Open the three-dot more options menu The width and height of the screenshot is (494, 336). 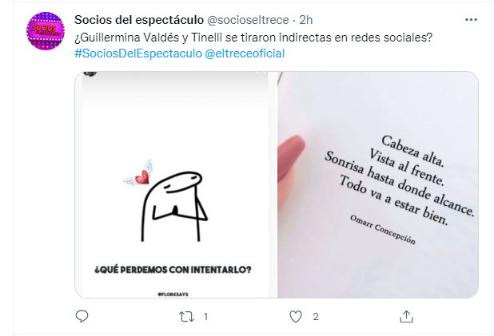[x=471, y=19]
